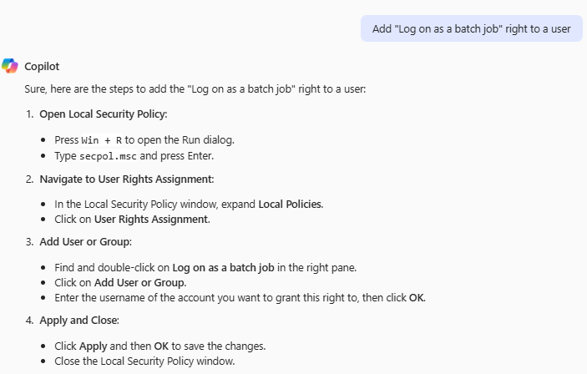Image resolution: width=587 pixels, height=374 pixels.
Task: Click "User Rights Assignment" in the bullet line
Action: (x=150, y=220)
